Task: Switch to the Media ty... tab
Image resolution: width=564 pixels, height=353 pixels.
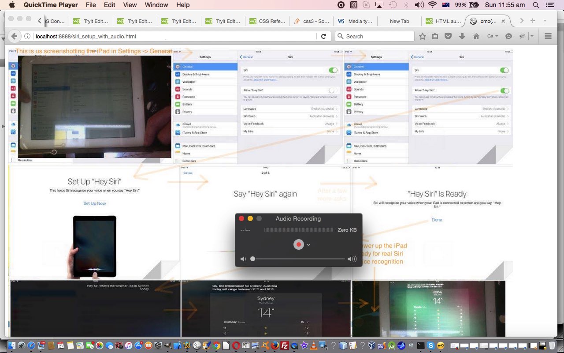Action: 355,21
